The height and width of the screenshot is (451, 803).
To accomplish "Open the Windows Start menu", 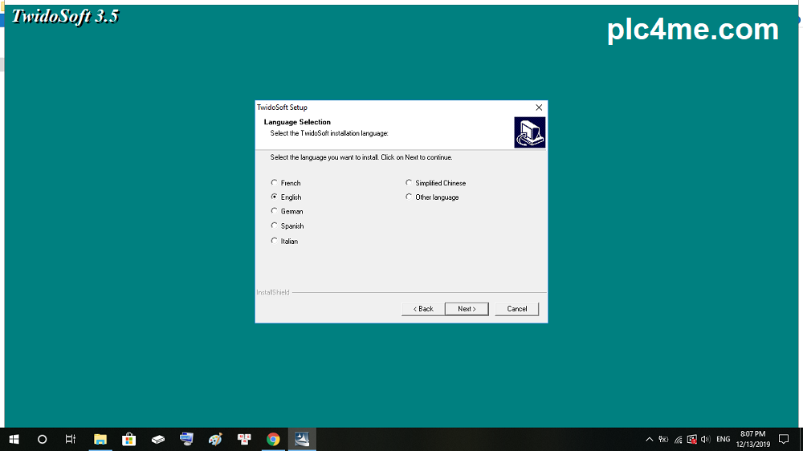I will tap(14, 439).
